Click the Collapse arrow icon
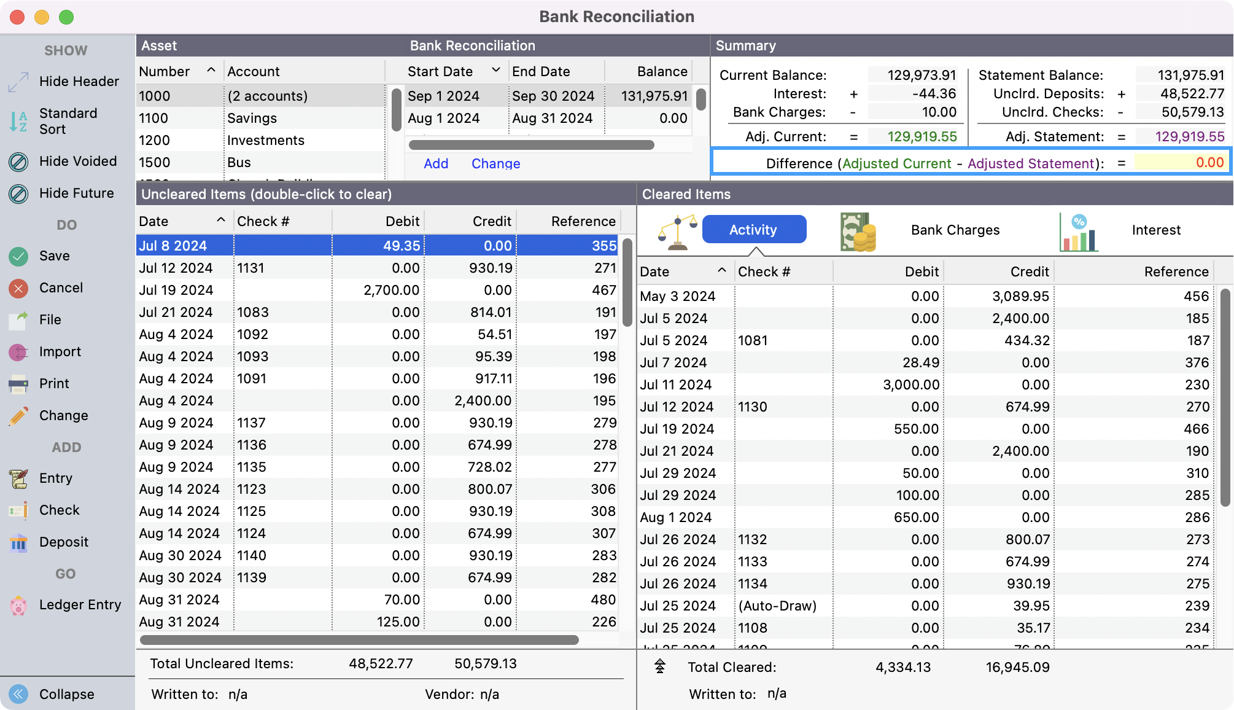 [18, 694]
